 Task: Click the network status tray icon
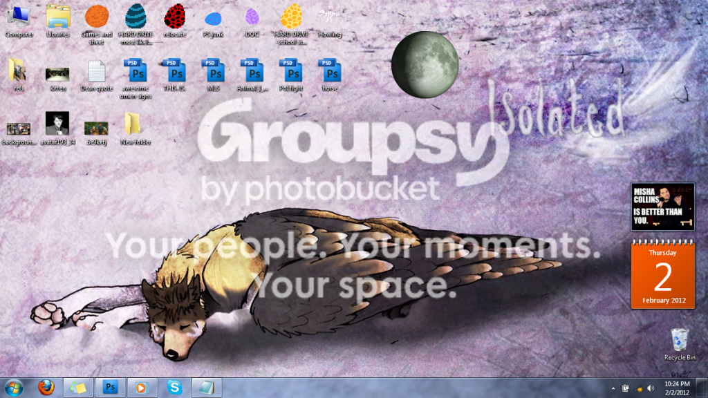point(638,388)
